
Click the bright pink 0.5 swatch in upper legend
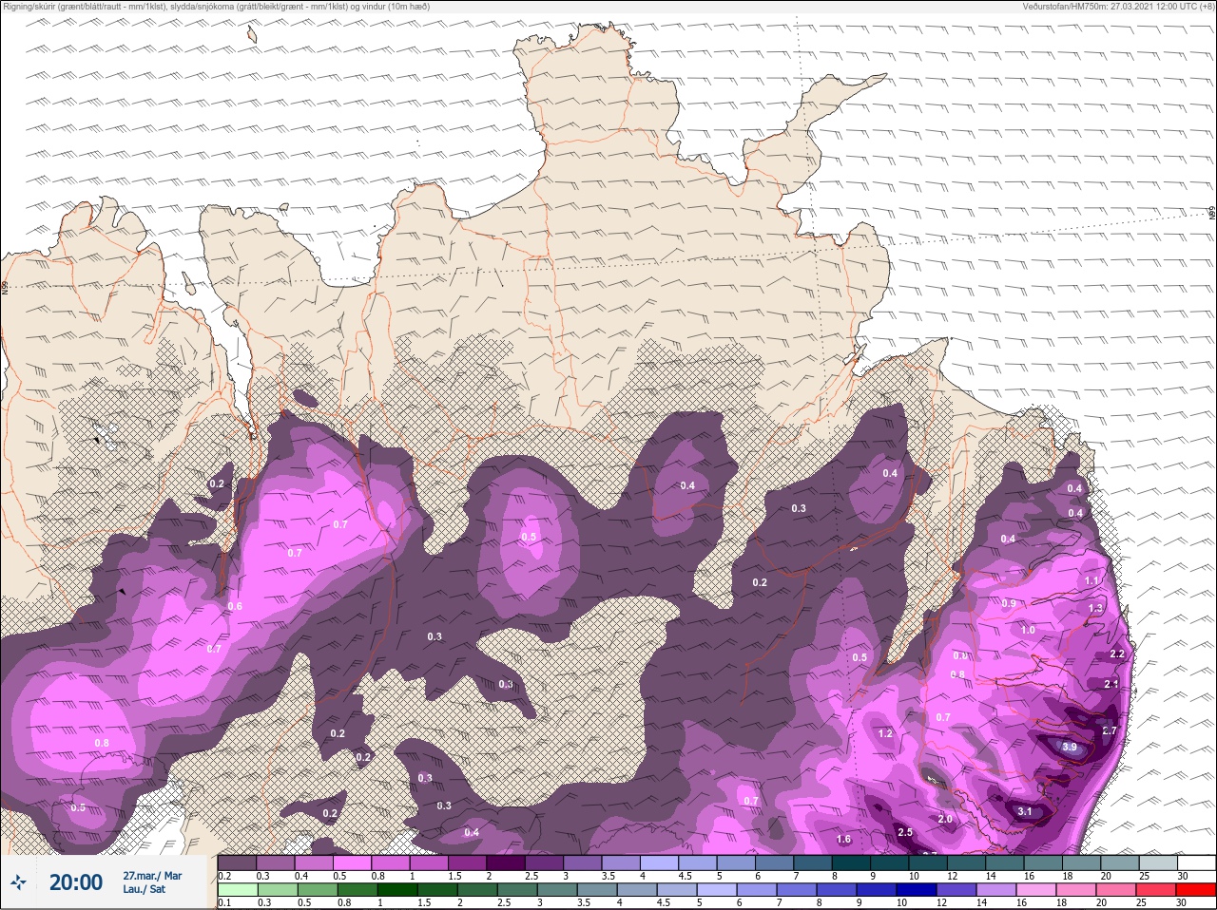352,863
